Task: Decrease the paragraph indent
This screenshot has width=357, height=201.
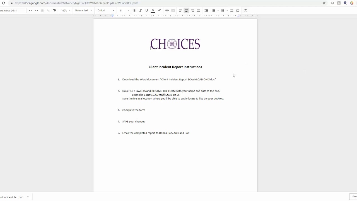Action: point(232,10)
